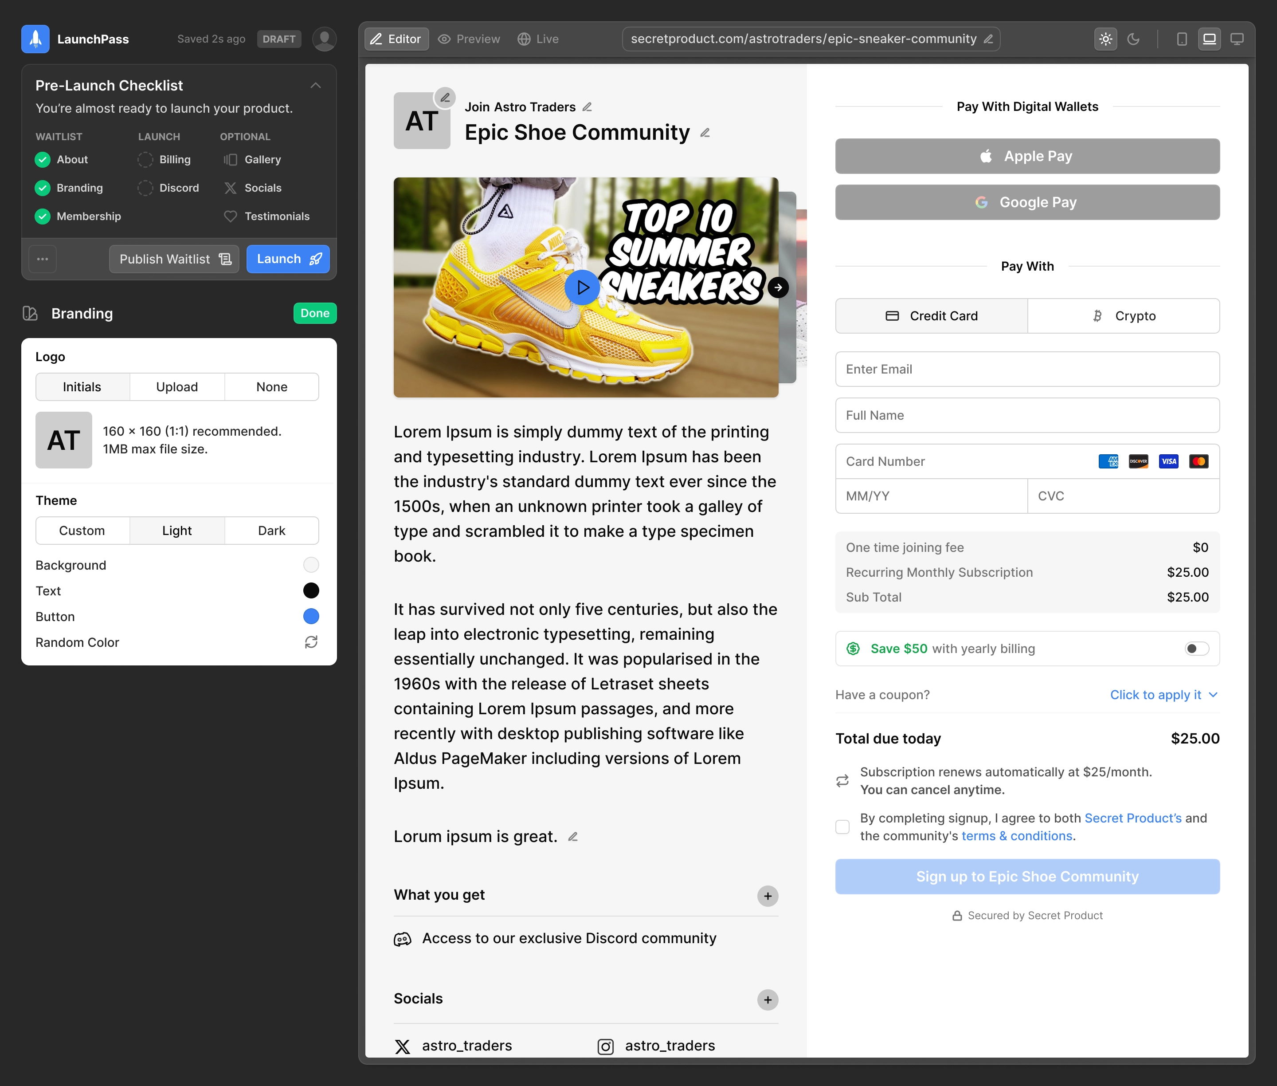Select the mobile device preview icon
Image resolution: width=1277 pixels, height=1086 pixels.
[1182, 39]
